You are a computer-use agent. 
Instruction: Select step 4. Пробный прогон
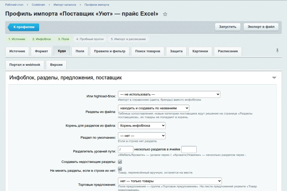click(x=90, y=39)
